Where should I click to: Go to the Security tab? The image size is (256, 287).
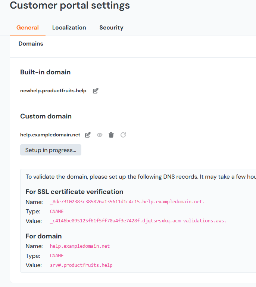[x=111, y=28]
